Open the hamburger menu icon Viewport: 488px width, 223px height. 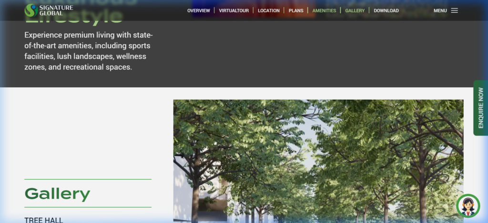[x=454, y=10]
